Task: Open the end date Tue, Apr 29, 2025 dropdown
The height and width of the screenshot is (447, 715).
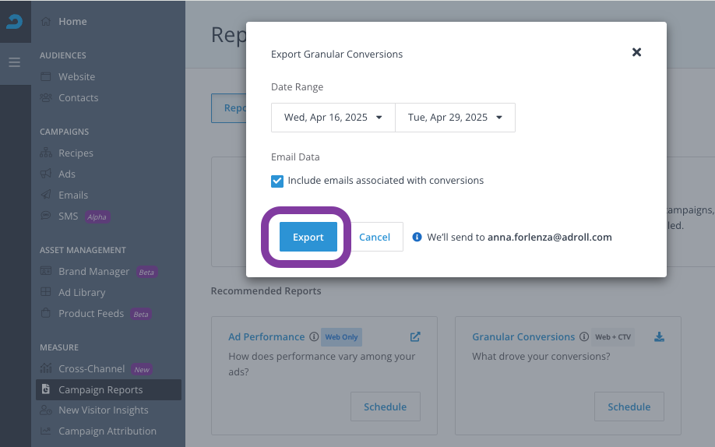Action: (455, 118)
